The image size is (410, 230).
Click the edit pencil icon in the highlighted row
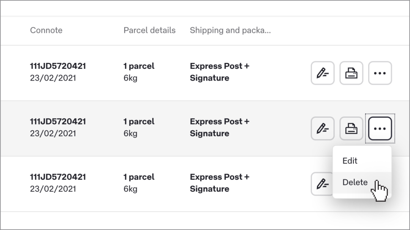[323, 129]
